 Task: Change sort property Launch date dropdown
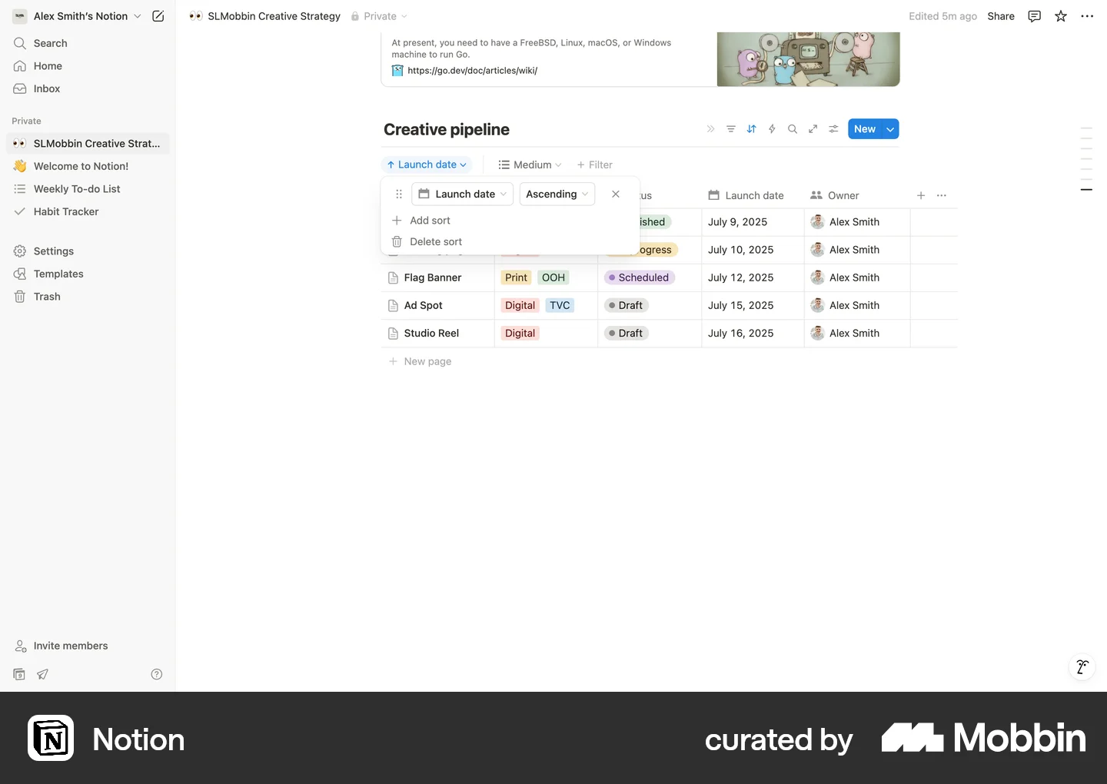point(463,194)
